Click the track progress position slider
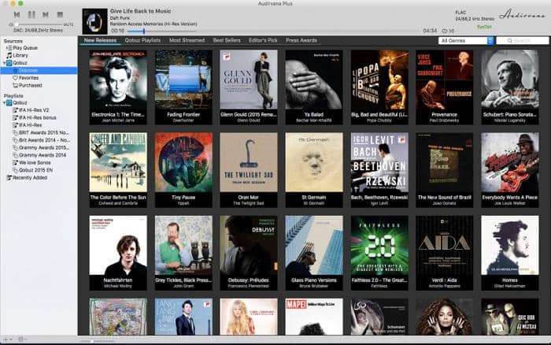 point(144,31)
